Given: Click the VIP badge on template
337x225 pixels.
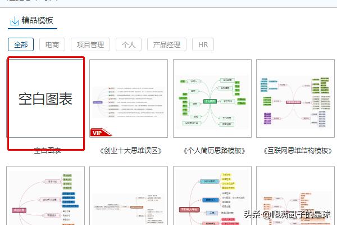Looking at the screenshot, I should coord(101,133).
